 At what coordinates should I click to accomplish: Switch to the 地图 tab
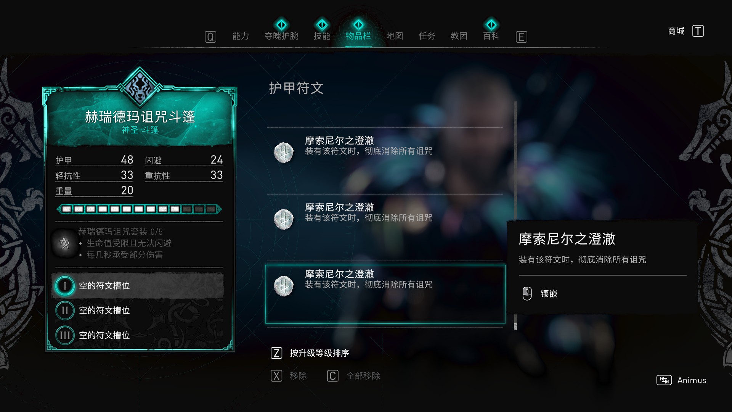click(x=395, y=36)
